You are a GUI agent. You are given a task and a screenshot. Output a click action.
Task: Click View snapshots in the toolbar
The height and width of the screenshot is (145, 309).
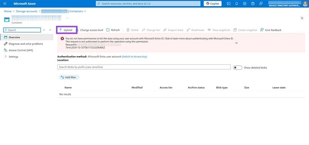[x=219, y=30]
